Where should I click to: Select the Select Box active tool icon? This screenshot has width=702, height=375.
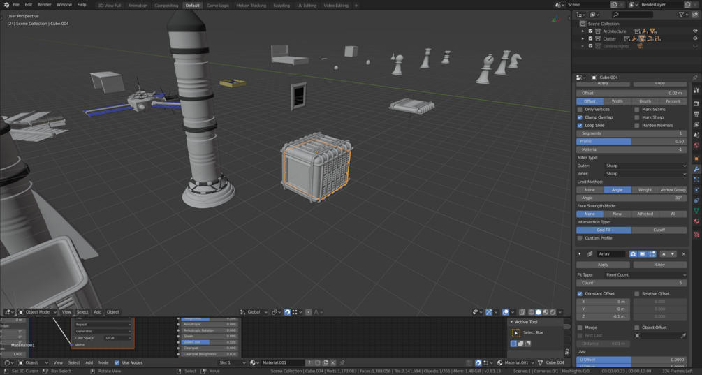pos(515,333)
